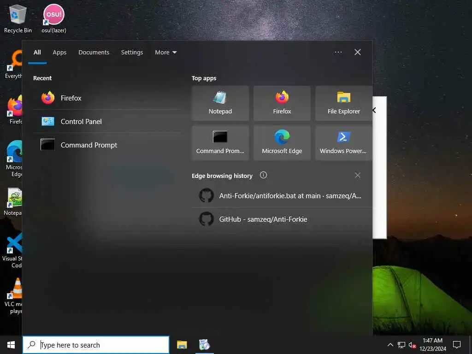Viewport: 472px width, 354px height.
Task: Click info icon next to Edge browsing history
Action: (263, 175)
